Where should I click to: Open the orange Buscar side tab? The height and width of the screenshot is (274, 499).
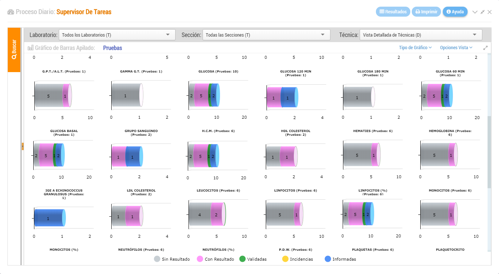(x=14, y=50)
